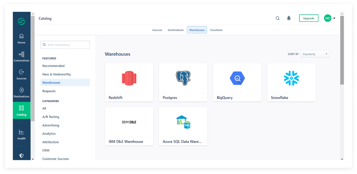Image resolution: width=357 pixels, height=174 pixels.
Task: Open New & Noteworthy filter
Action: point(57,74)
